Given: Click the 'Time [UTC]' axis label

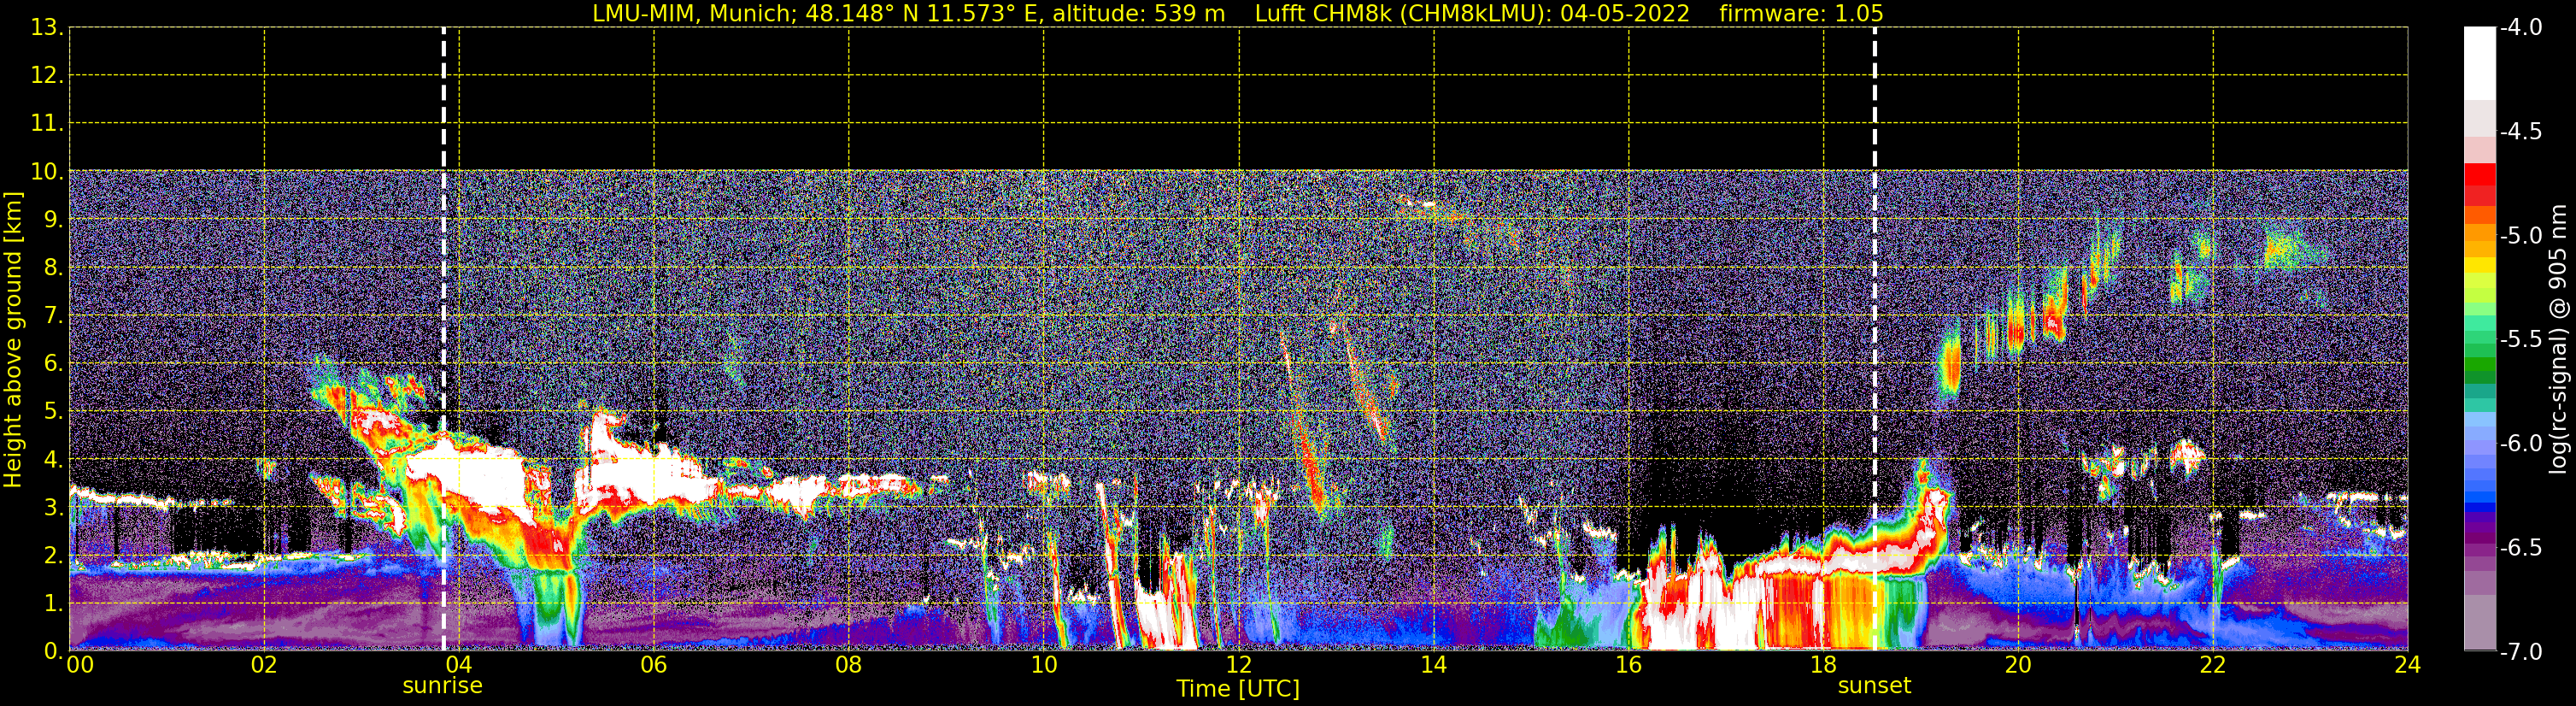Looking at the screenshot, I should pyautogui.click(x=1238, y=689).
